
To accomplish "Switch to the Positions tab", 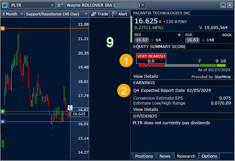I will click(x=144, y=156).
